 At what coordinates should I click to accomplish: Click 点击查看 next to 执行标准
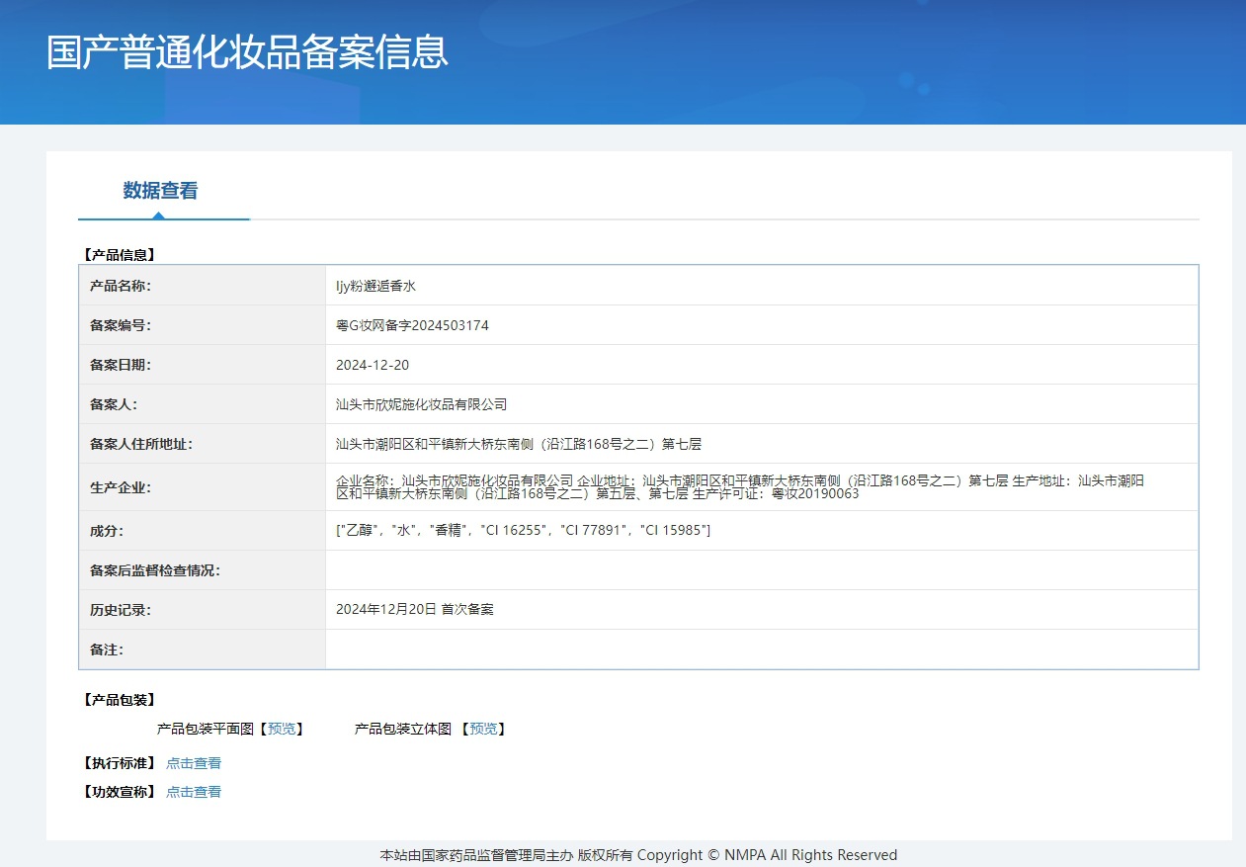[194, 763]
